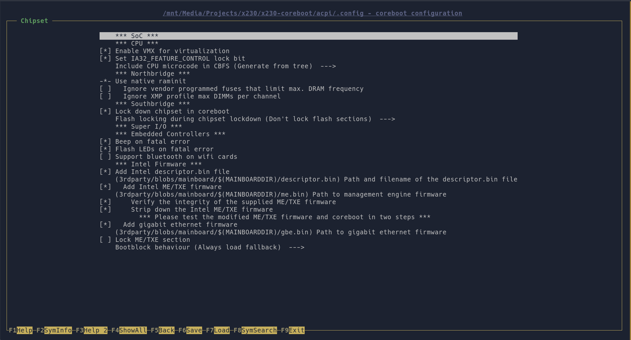Edit the gbe.bin path field
Viewport: 631px width, 340px height.
pos(281,232)
